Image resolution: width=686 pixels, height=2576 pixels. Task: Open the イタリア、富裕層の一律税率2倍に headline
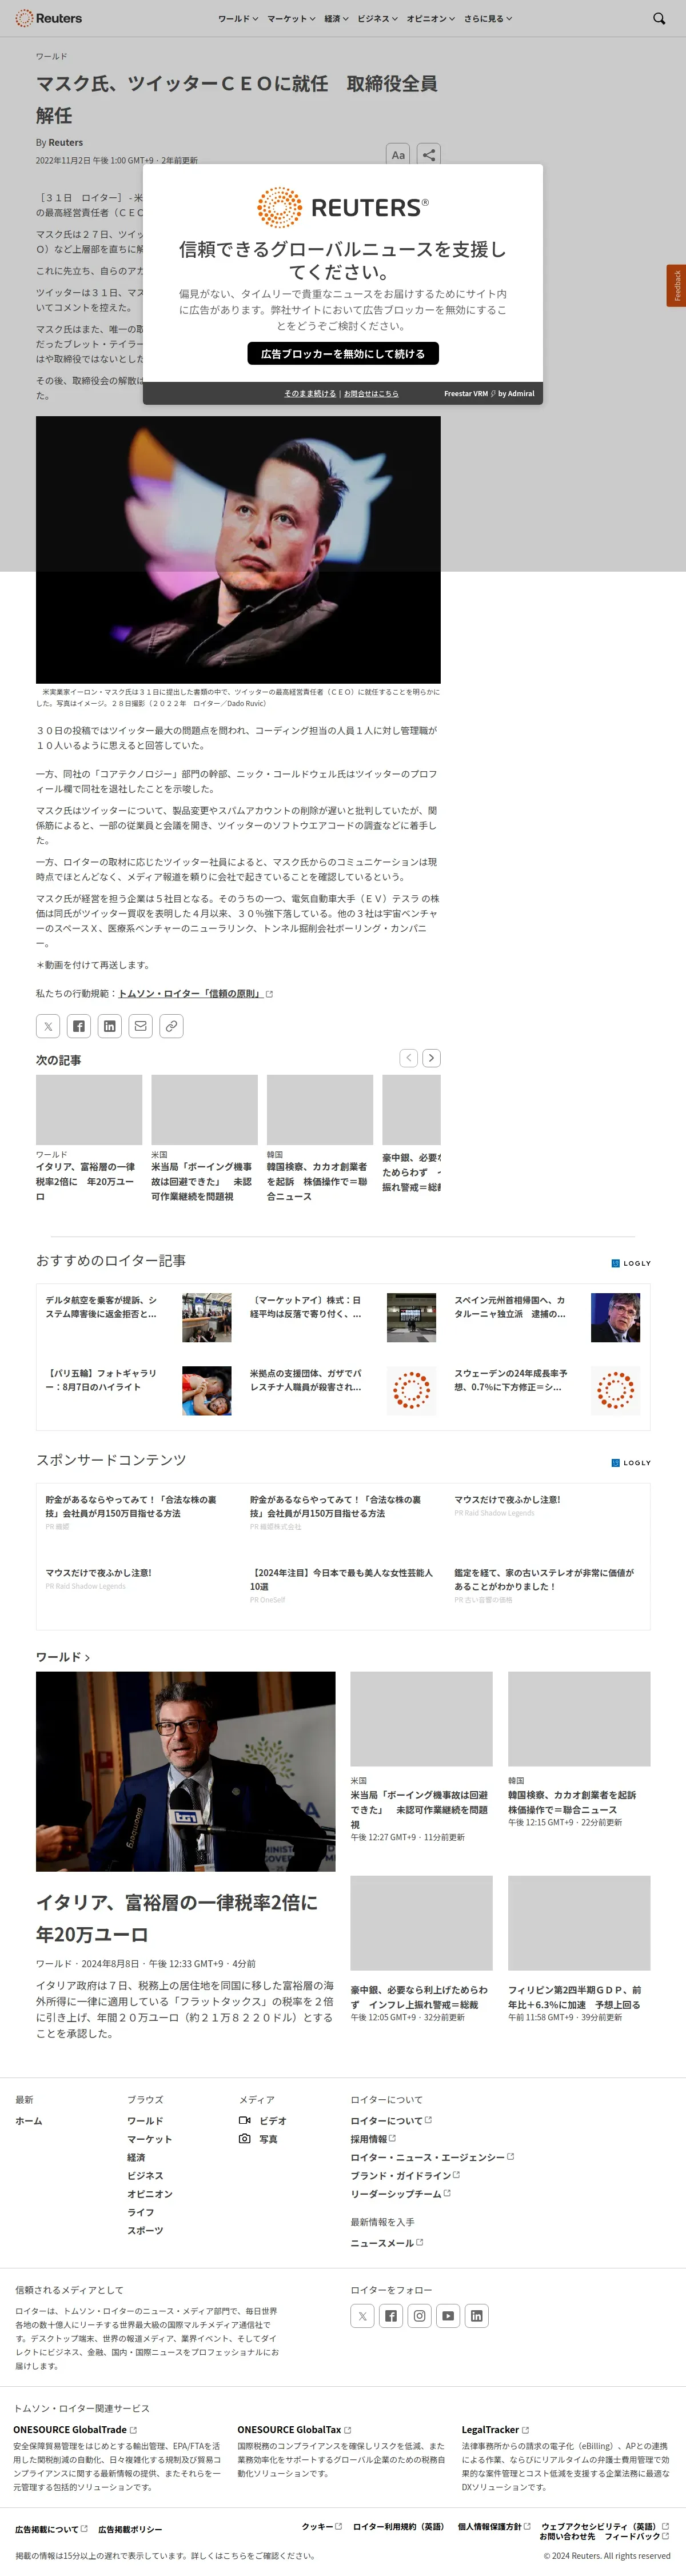point(177,1918)
